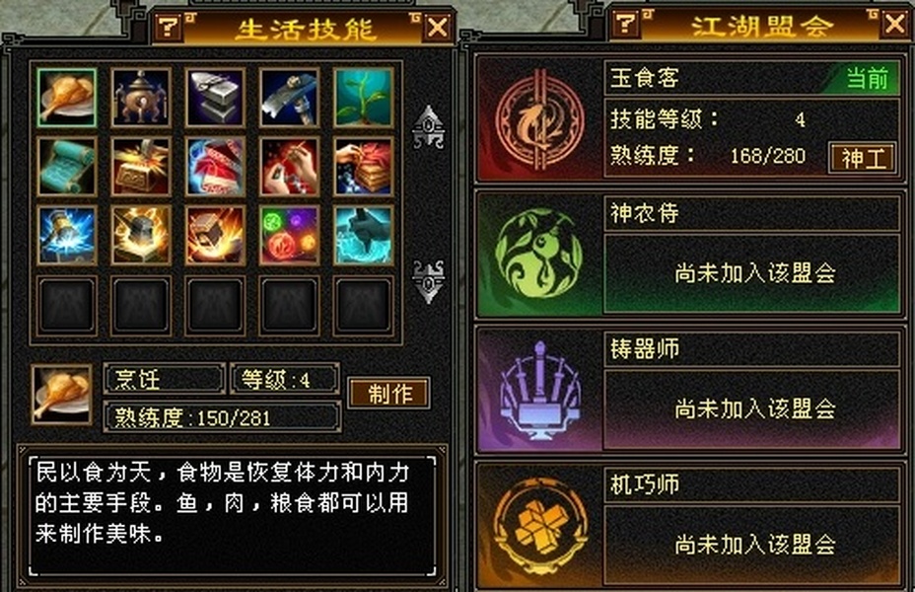The image size is (915, 592).
Task: Select the cooking roast chicken skill icon
Action: tap(66, 98)
